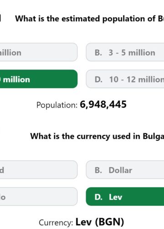164x229 pixels.
Task: Click the "What is the currency used" heading
Action: pyautogui.click(x=97, y=136)
